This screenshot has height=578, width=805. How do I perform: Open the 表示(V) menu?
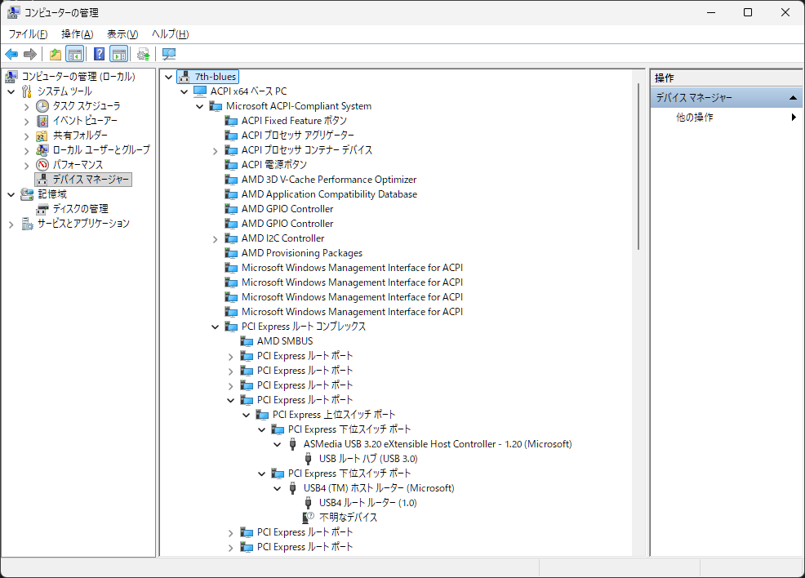pyautogui.click(x=122, y=33)
